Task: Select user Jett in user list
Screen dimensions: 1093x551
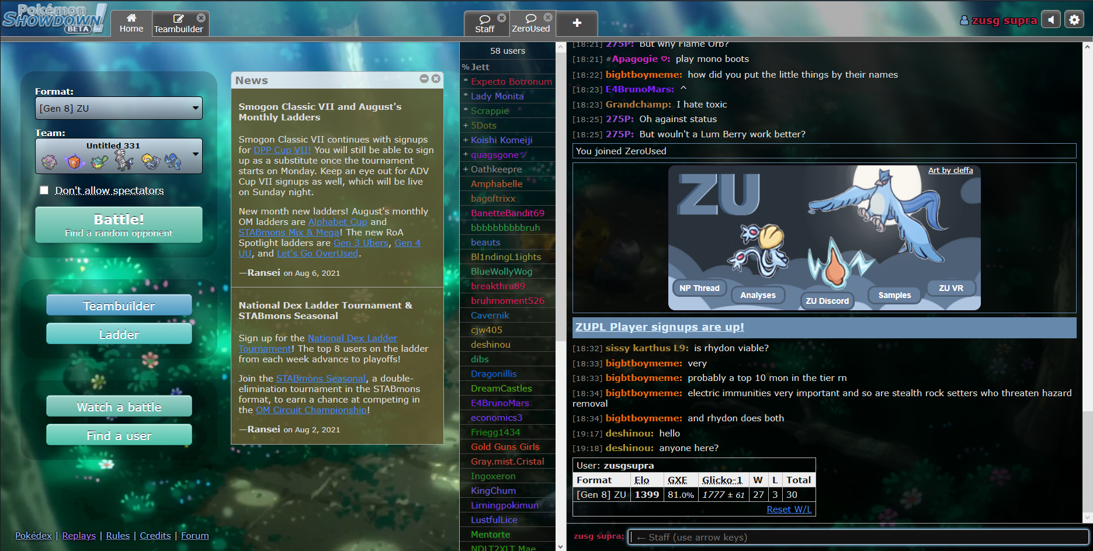Action: 507,67
